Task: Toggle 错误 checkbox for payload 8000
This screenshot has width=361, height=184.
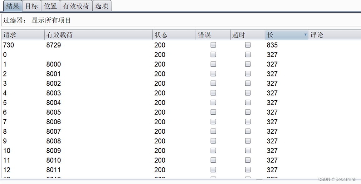Action: [213, 64]
